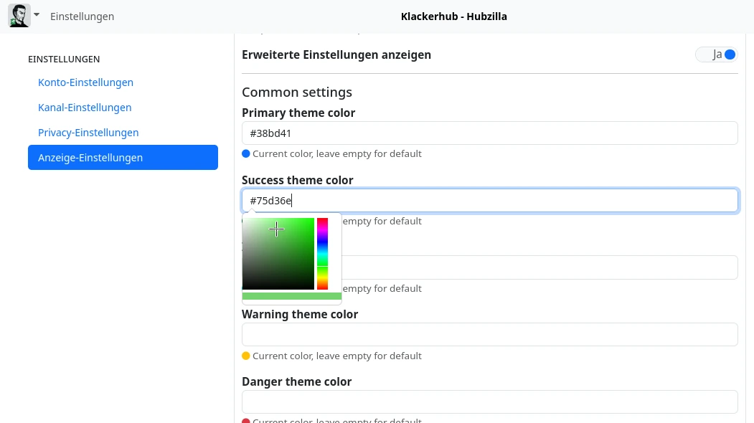Click the input field partly hidden by picker
Screen dimensions: 754x423
click(x=538, y=267)
